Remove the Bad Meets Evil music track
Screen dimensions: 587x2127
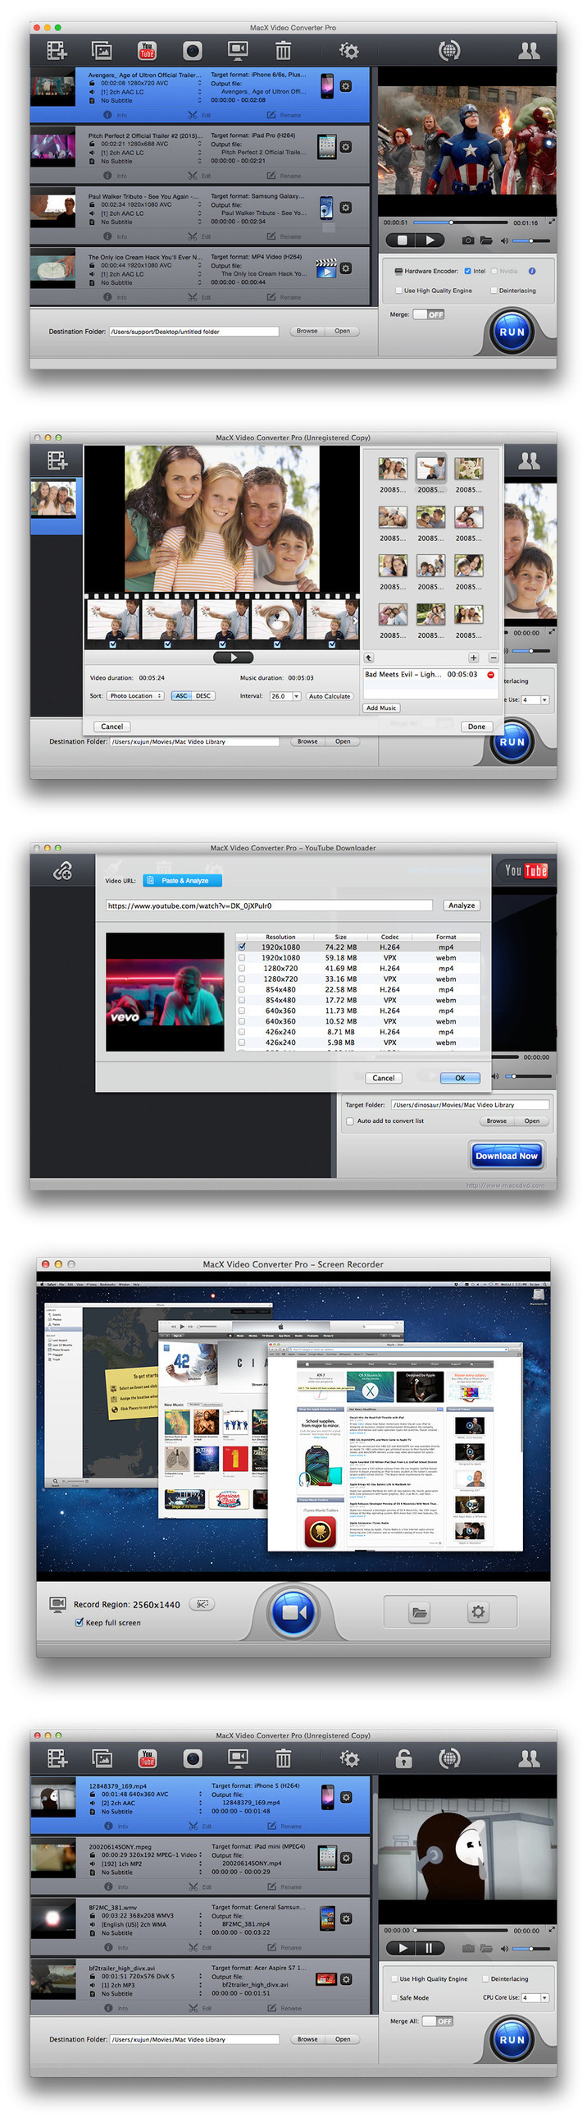click(x=490, y=675)
